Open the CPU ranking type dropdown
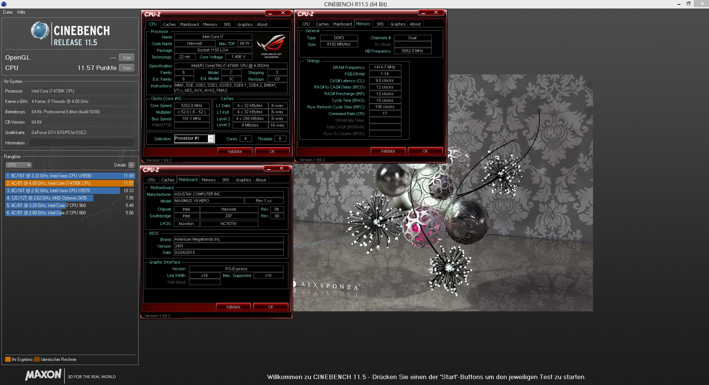 point(19,165)
